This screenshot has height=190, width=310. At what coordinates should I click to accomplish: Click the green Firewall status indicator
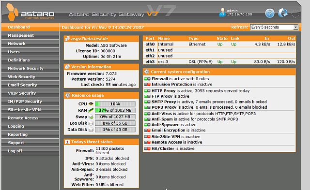coord(147,79)
